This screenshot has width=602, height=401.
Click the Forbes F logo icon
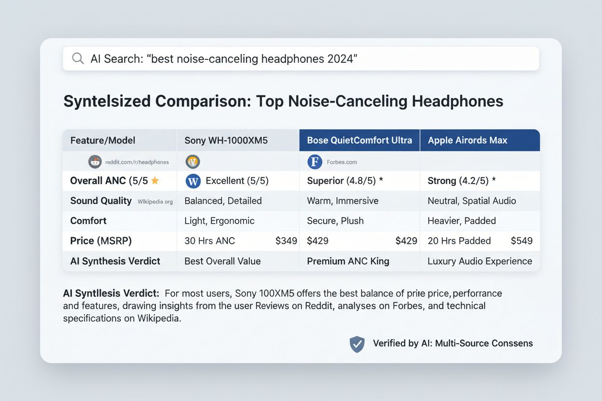315,162
